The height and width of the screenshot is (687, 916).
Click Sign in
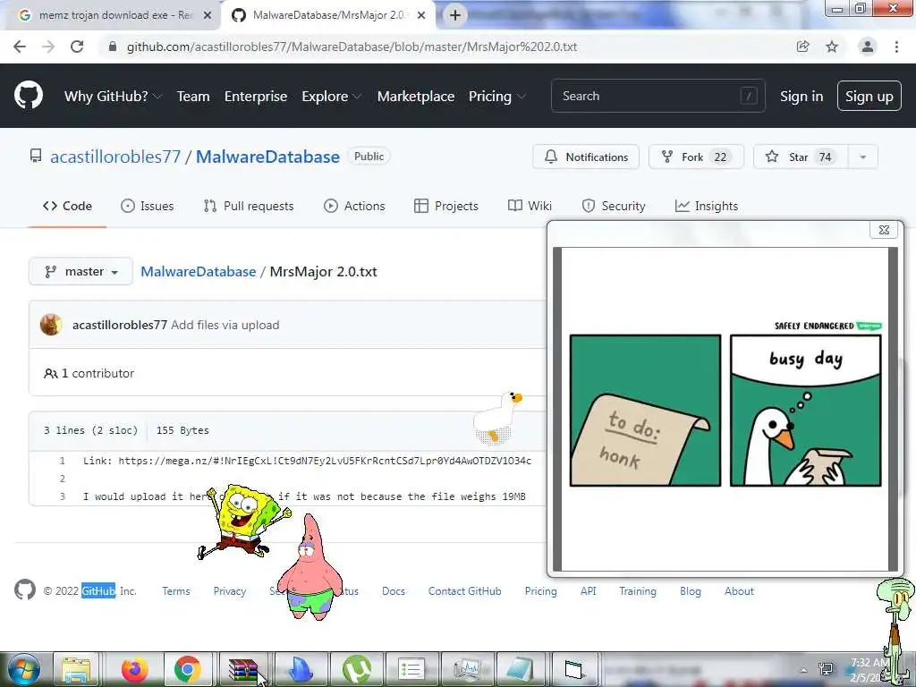(x=801, y=97)
